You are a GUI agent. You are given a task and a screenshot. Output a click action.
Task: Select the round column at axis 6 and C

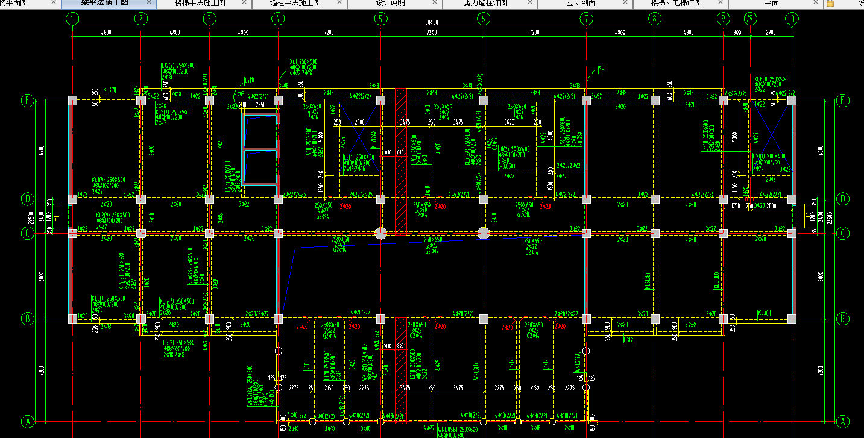point(484,233)
